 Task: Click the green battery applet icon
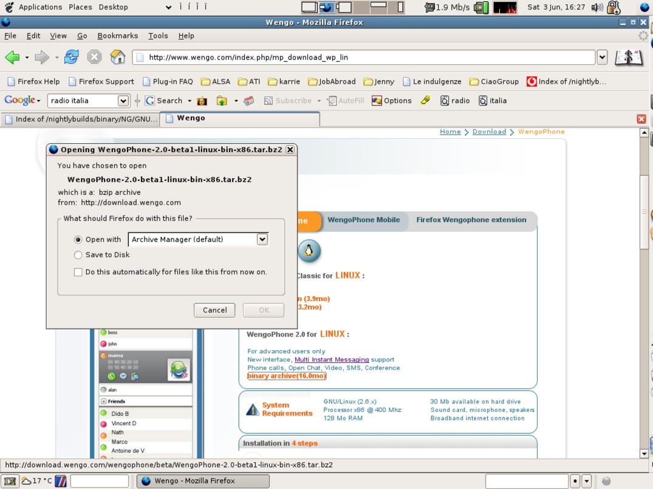click(482, 7)
